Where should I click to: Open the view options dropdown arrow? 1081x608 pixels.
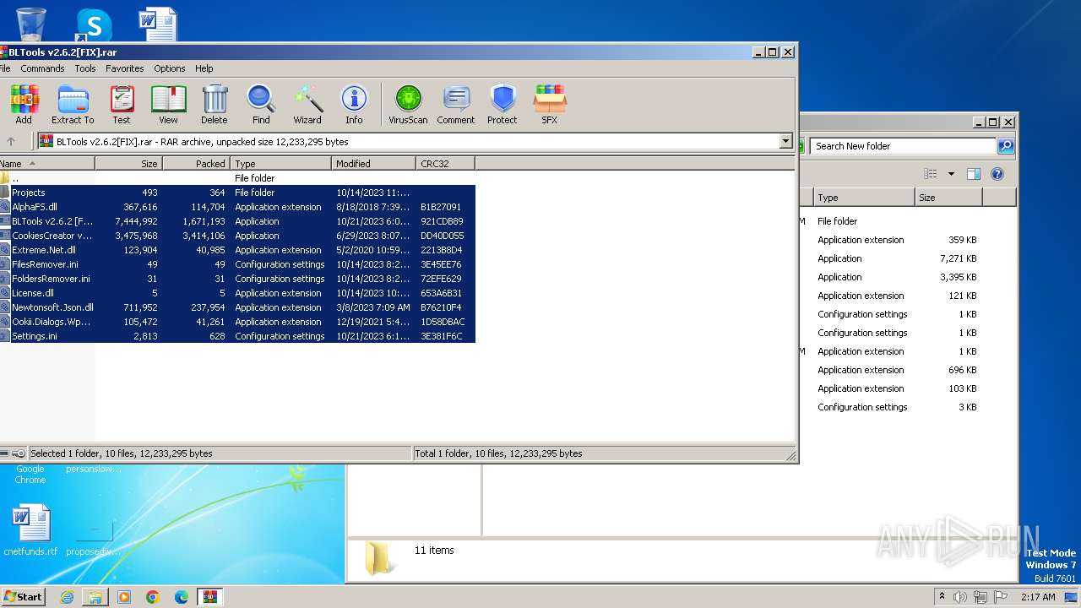tap(951, 174)
